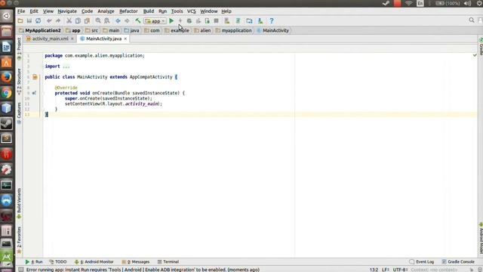Image resolution: width=483 pixels, height=272 pixels.
Task: Select the src breadcrumb folder
Action: (92, 30)
